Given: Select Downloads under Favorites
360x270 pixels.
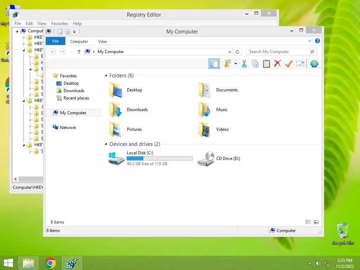Looking at the screenshot, I should tap(74, 90).
